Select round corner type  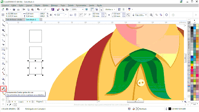tap(81, 15)
